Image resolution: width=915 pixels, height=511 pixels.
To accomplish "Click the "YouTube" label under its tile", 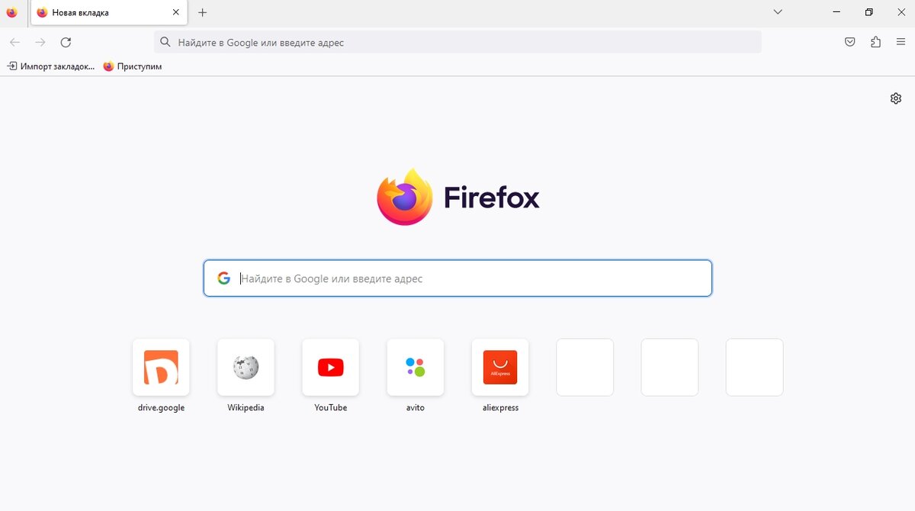I will (x=330, y=408).
